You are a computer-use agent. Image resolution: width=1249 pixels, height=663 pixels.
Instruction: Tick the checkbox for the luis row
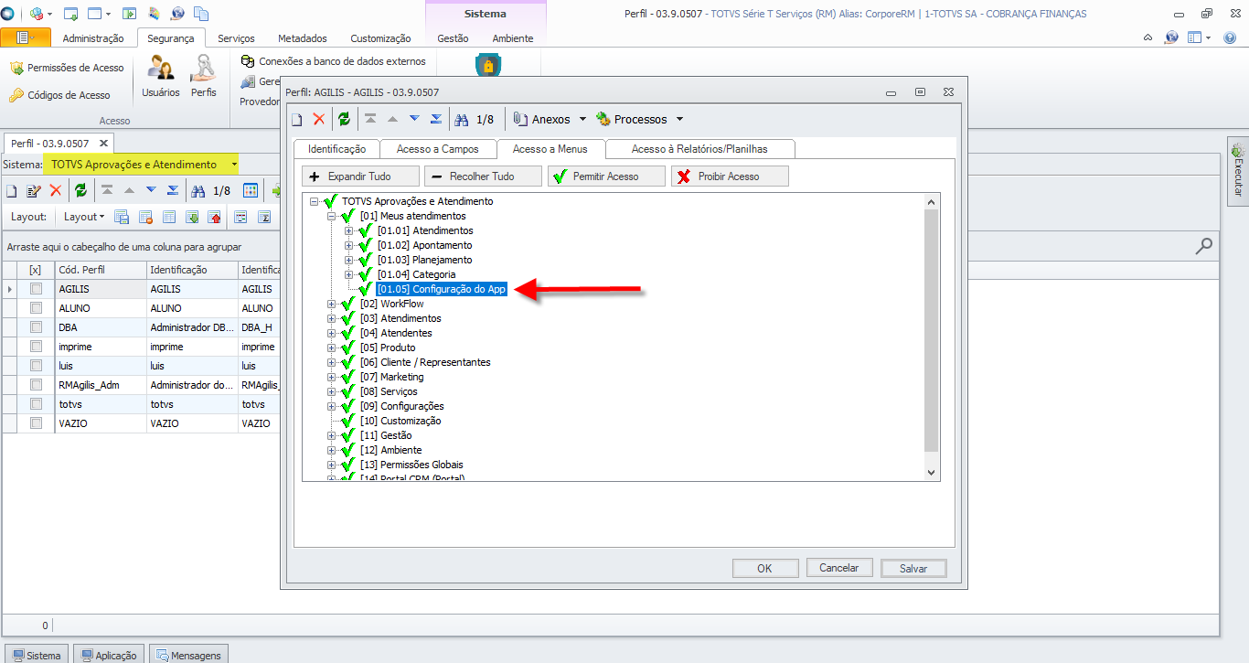37,366
